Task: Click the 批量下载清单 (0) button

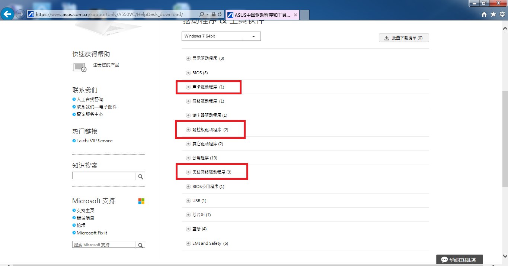Action: (x=404, y=38)
